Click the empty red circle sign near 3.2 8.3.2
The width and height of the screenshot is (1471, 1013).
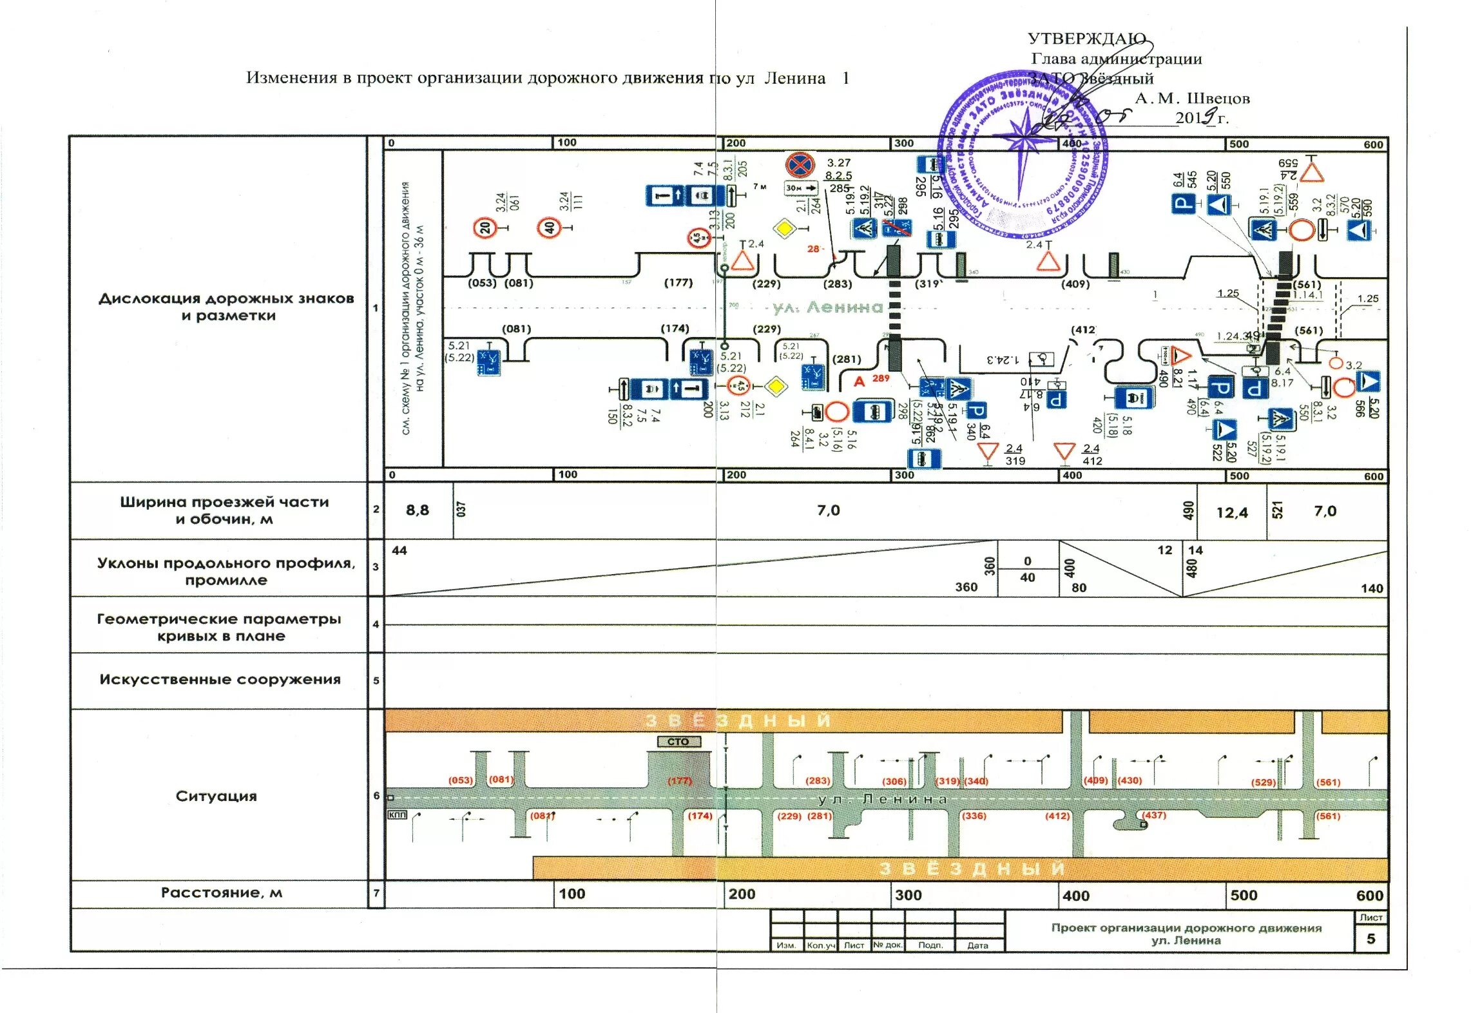tap(1302, 230)
